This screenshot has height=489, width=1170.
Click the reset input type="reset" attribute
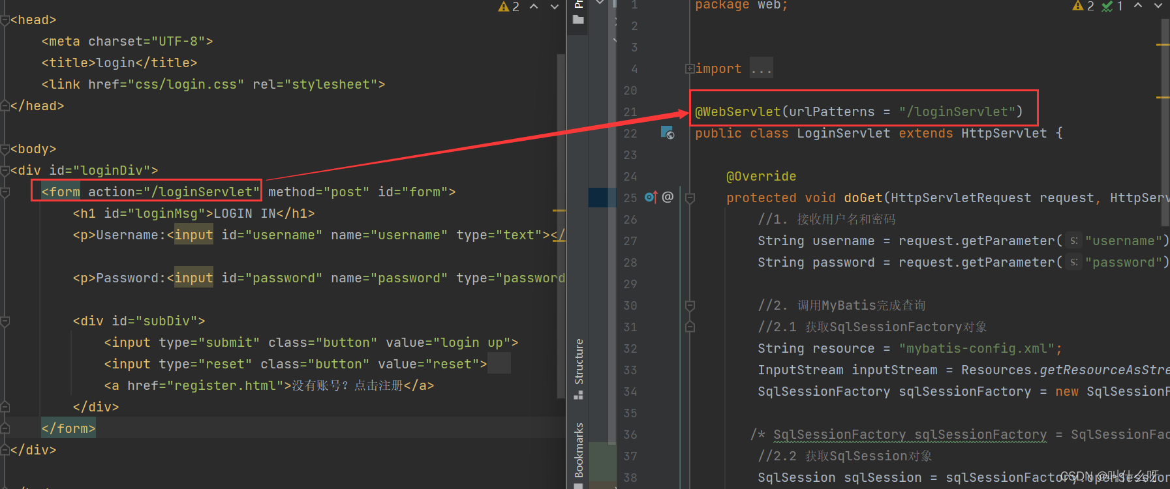(x=206, y=364)
